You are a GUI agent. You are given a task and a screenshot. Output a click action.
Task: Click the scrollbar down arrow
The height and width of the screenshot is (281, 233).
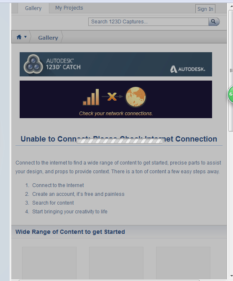pos(231,276)
